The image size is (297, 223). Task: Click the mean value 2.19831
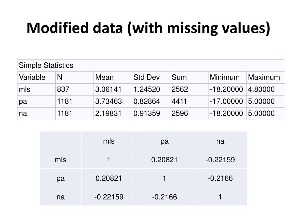tap(109, 113)
